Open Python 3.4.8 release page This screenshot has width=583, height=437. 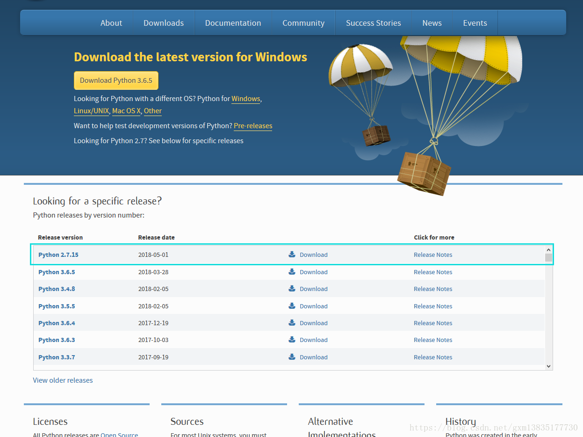[57, 289]
